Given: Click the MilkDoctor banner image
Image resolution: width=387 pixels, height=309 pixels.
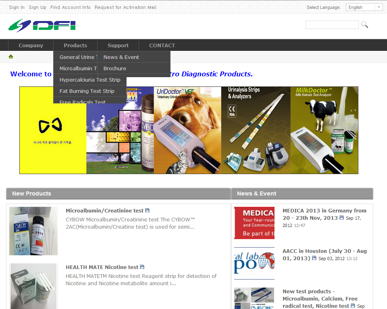Looking at the screenshot, I should (x=324, y=130).
